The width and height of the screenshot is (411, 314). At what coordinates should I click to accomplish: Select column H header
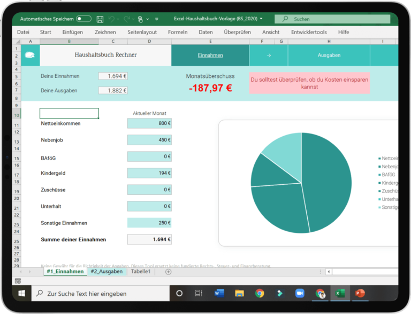click(329, 41)
